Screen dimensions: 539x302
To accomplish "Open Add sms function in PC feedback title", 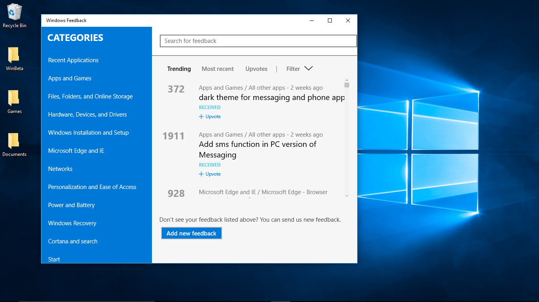I will [x=258, y=150].
